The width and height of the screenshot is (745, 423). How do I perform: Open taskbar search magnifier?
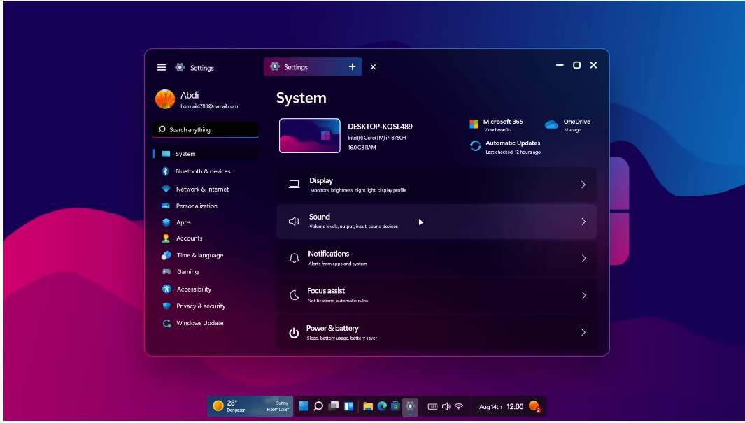[318, 406]
